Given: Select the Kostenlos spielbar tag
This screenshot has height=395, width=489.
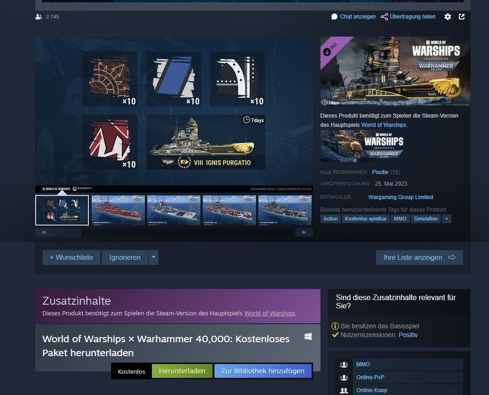Looking at the screenshot, I should [x=365, y=219].
